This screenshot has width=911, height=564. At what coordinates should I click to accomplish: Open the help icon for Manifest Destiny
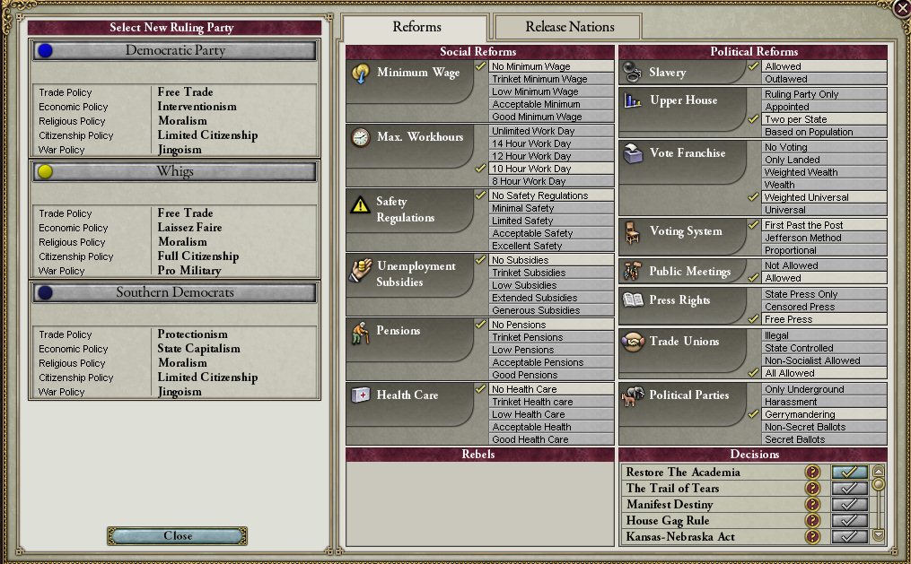[x=812, y=504]
